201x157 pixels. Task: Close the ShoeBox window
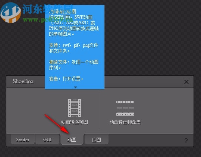tap(186, 82)
